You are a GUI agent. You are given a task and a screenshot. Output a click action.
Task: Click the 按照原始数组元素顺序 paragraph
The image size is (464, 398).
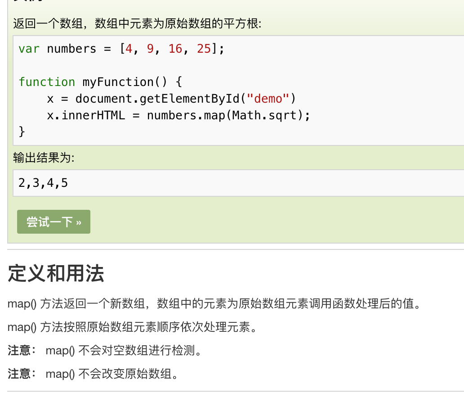click(134, 327)
